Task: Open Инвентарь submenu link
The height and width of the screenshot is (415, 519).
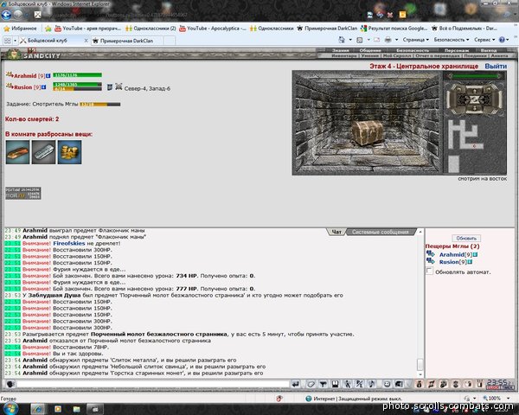Action: tap(344, 56)
